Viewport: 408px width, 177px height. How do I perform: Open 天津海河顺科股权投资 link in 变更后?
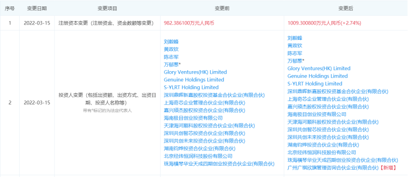333,122
